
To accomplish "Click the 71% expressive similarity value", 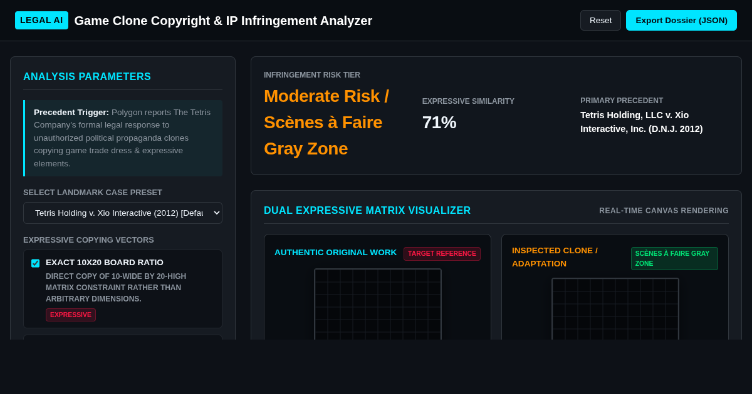I will click(x=439, y=122).
